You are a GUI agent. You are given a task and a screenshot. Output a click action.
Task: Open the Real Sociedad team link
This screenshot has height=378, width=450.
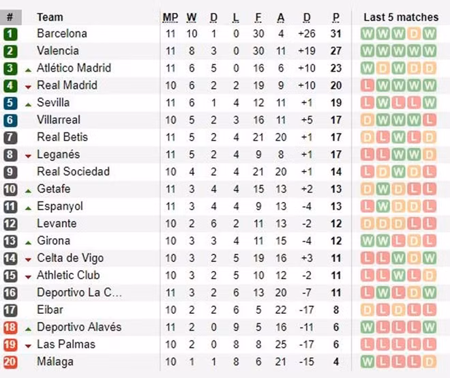click(x=74, y=172)
